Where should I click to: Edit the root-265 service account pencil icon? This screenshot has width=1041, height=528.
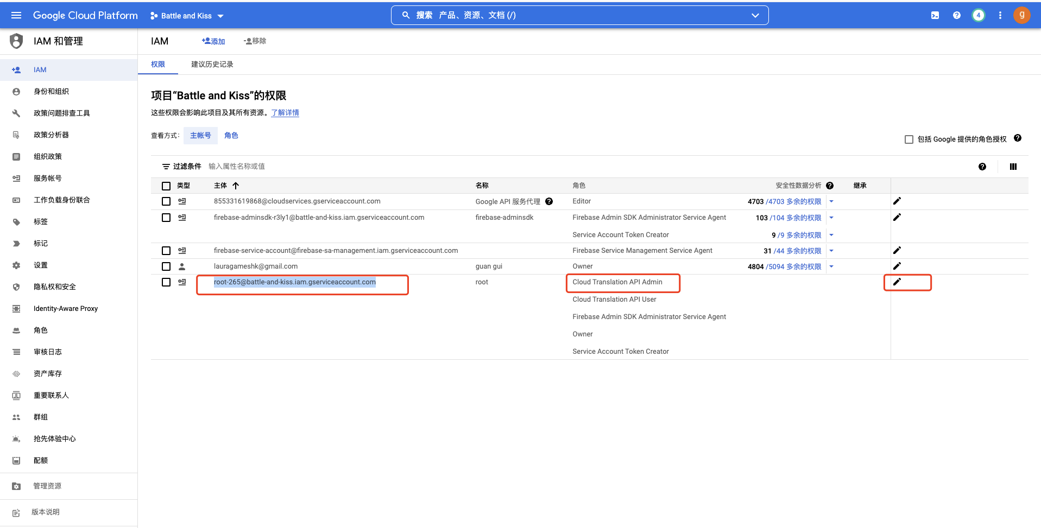pyautogui.click(x=897, y=282)
